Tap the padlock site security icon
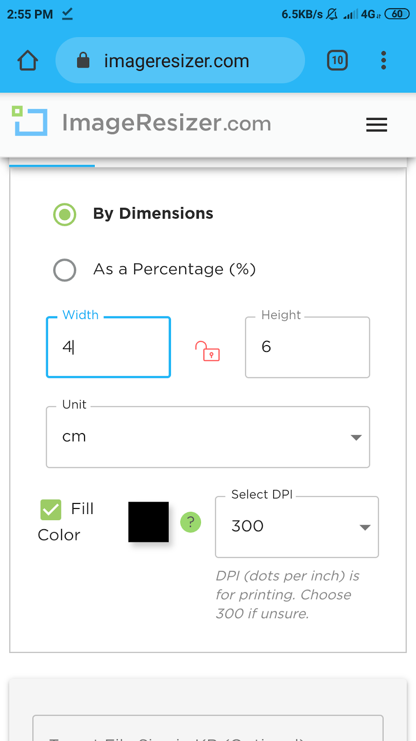The width and height of the screenshot is (416, 741). (x=83, y=61)
